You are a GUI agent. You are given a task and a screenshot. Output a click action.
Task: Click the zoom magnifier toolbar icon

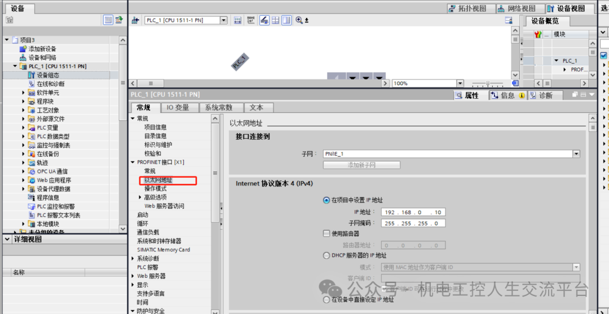click(x=299, y=20)
